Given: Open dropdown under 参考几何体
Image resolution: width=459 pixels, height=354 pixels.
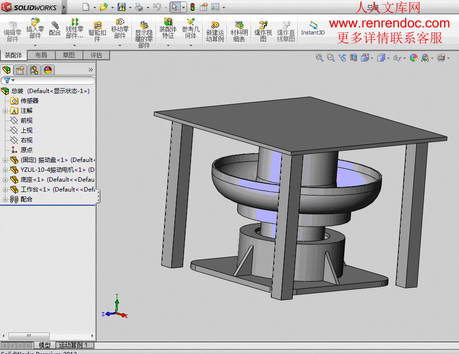Looking at the screenshot, I should point(191,45).
